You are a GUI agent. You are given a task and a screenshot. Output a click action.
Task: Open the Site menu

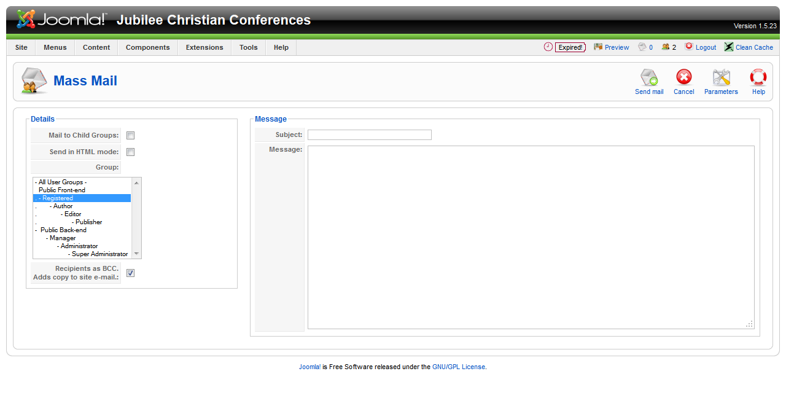click(21, 47)
